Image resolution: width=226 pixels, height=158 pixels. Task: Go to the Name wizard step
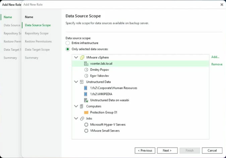pyautogui.click(x=29, y=17)
